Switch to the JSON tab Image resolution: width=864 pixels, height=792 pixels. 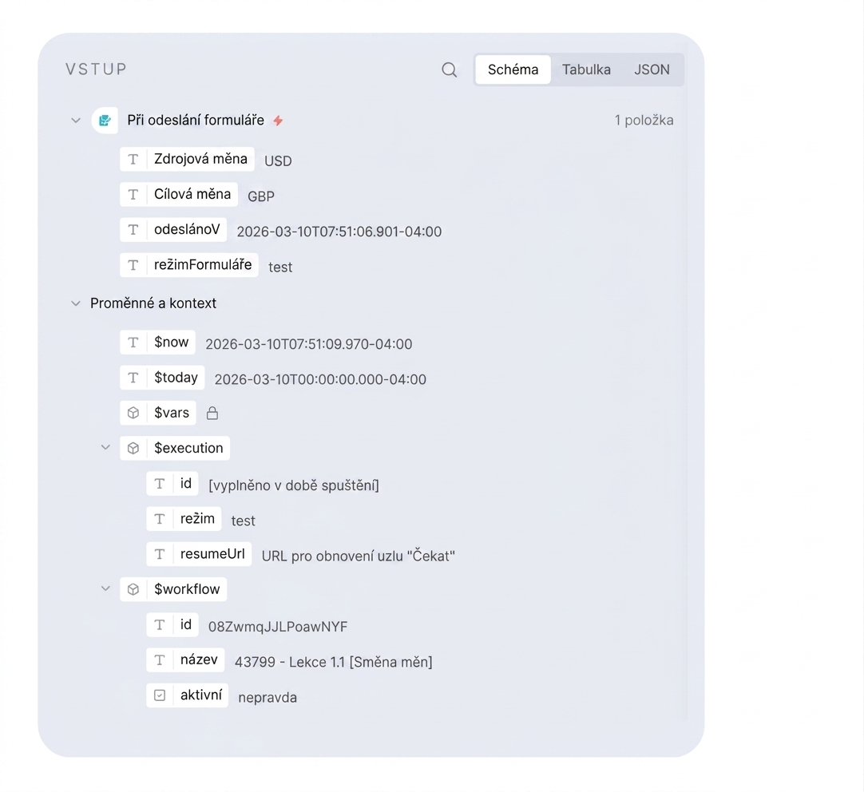pos(652,69)
